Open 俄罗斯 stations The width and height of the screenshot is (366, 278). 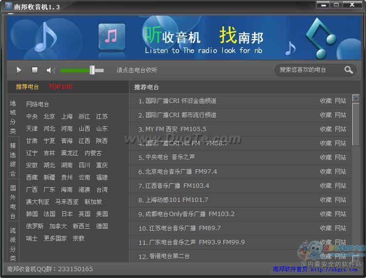tap(35, 226)
